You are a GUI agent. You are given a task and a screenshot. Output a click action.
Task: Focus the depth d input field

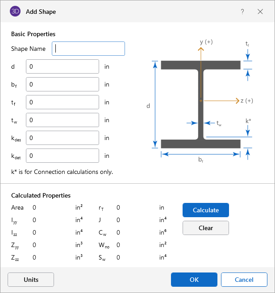[62, 66]
